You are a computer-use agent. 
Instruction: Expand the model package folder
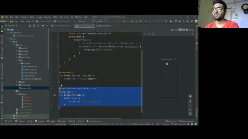click(x=16, y=48)
